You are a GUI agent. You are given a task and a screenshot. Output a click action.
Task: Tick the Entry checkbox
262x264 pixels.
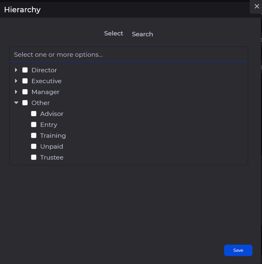34,125
